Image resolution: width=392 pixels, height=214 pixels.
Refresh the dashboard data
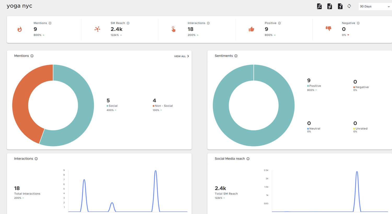point(349,6)
